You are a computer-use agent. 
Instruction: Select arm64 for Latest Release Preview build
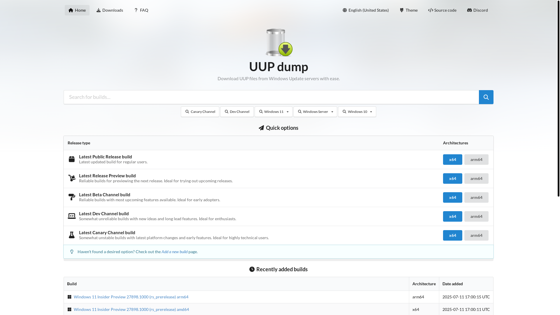(476, 178)
